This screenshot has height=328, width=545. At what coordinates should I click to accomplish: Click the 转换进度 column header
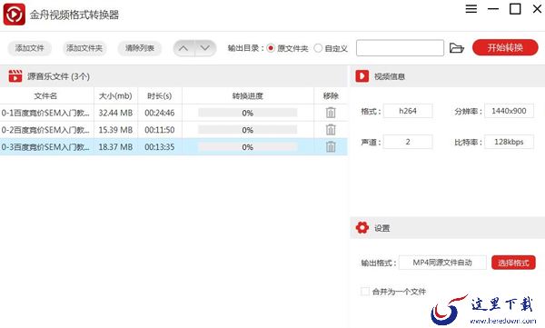coord(247,95)
